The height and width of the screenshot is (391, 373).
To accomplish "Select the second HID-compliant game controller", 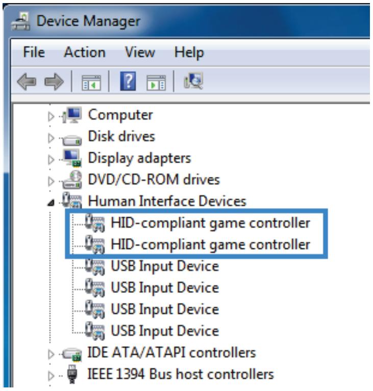I will pos(210,244).
